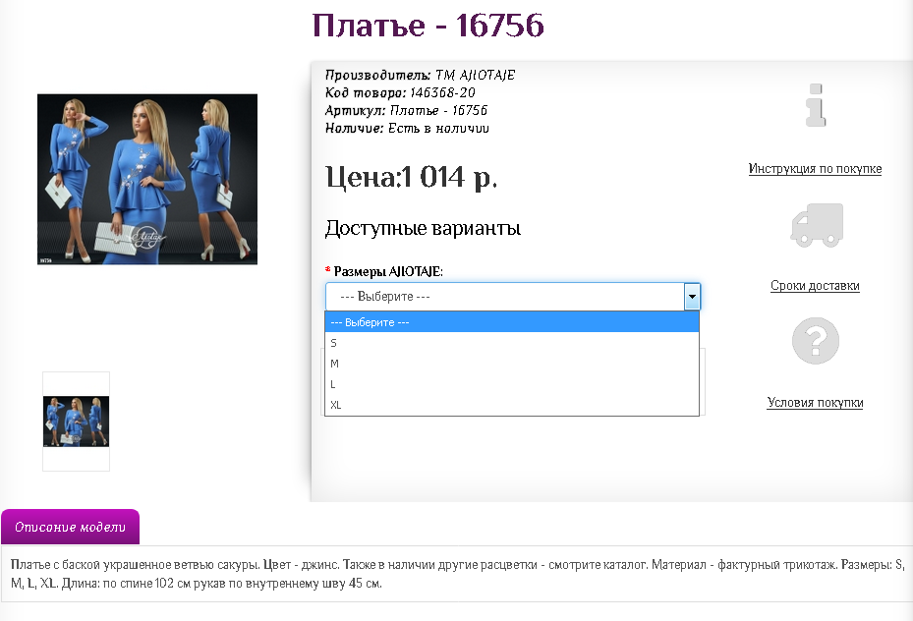Open the Инструкция по покупке link
This screenshot has height=621, width=913.
coord(815,169)
